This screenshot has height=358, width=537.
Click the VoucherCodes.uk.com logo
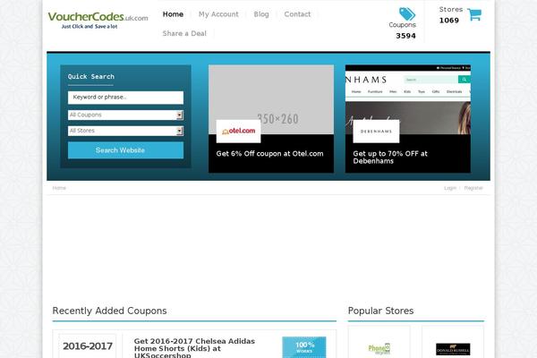click(98, 21)
